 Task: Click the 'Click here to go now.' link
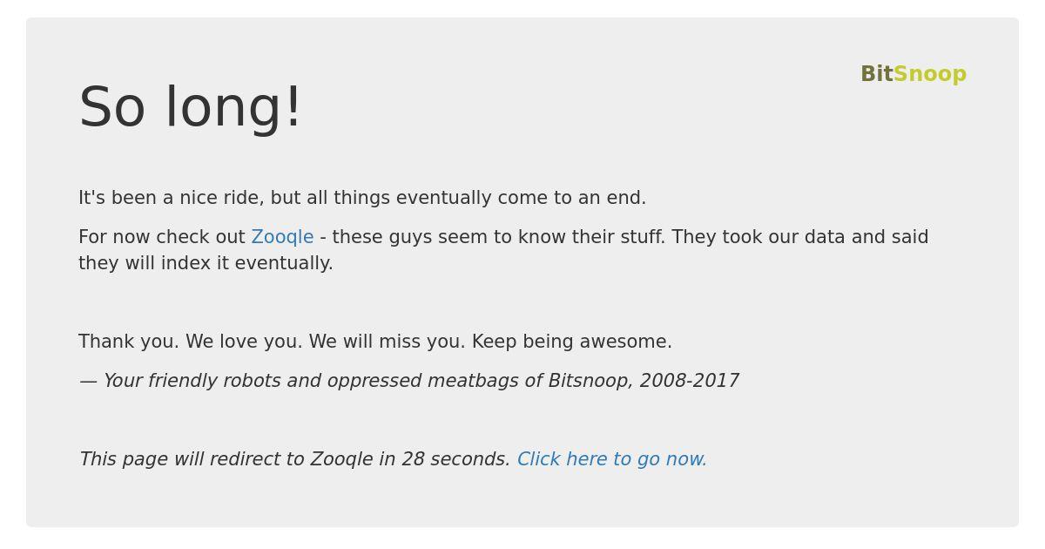tap(612, 459)
